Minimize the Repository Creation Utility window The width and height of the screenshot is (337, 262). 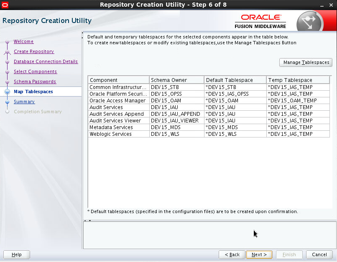[322, 5]
